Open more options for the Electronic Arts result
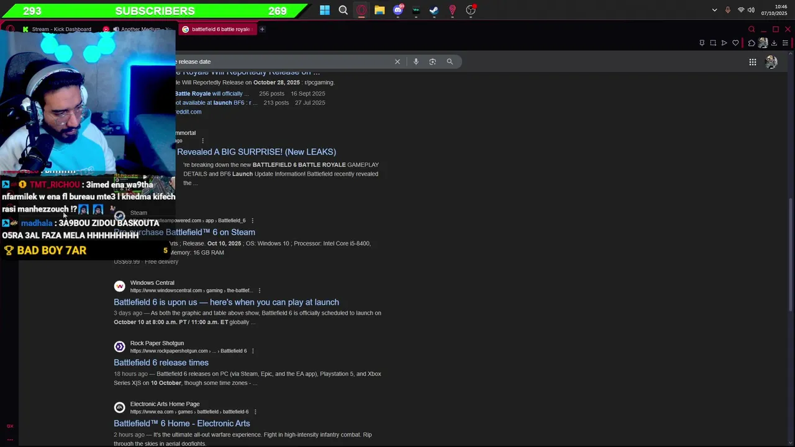795x447 pixels. [x=255, y=412]
